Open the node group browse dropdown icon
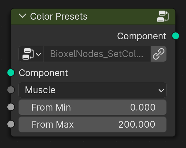This screenshot has width=186, height=148. (31, 54)
